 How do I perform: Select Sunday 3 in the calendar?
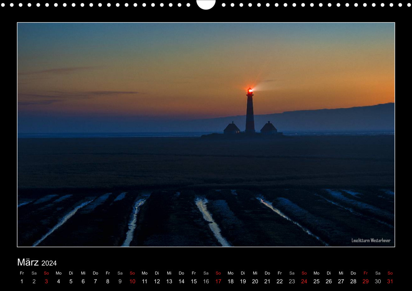tap(46, 281)
